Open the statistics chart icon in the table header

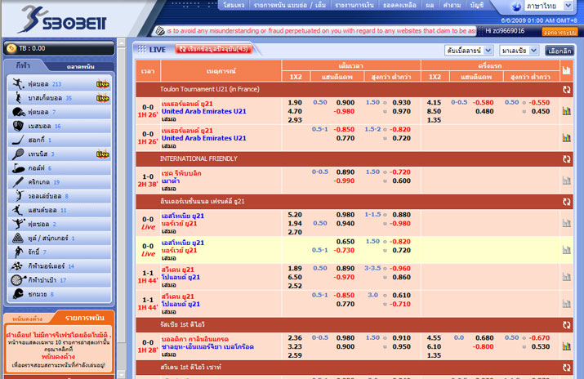[566, 71]
